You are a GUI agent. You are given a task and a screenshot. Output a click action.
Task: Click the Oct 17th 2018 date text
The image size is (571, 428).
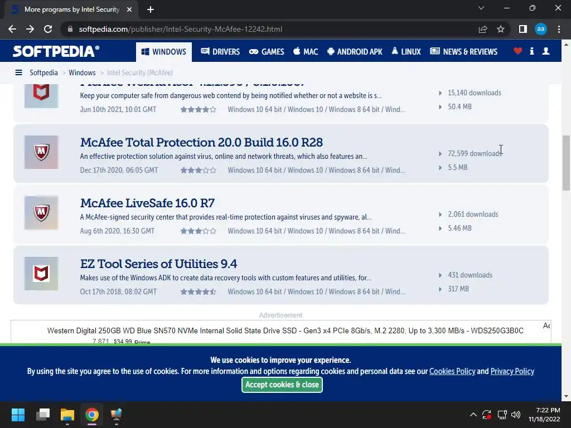coord(118,292)
